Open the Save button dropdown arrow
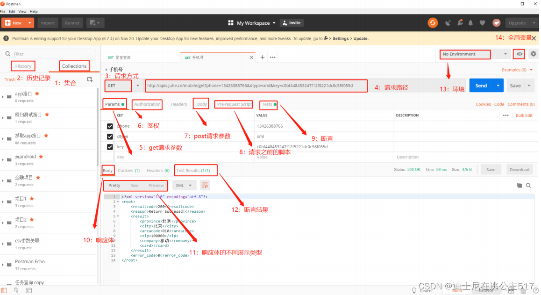Image resolution: width=541 pixels, height=295 pixels. tap(529, 86)
